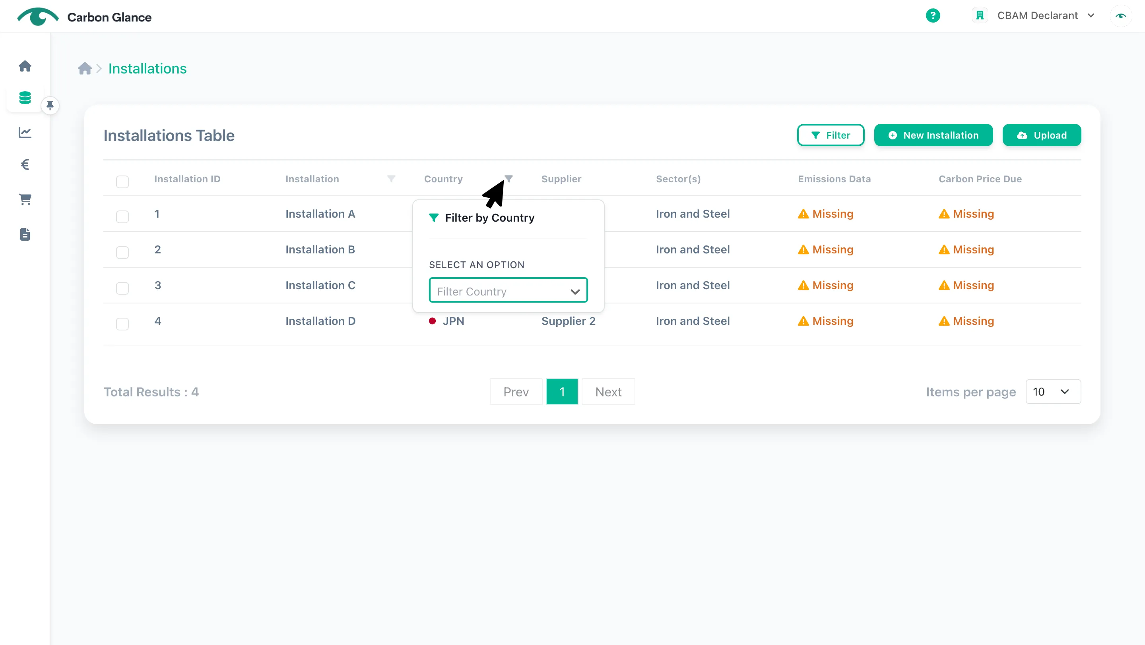Click the Supplier column header
This screenshot has width=1145, height=645.
click(561, 179)
